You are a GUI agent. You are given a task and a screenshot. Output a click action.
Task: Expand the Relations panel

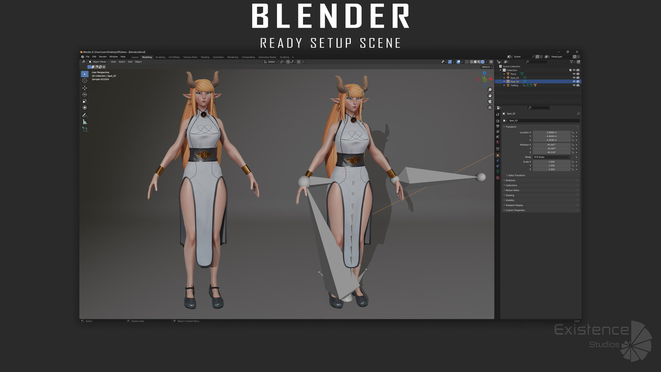(510, 180)
